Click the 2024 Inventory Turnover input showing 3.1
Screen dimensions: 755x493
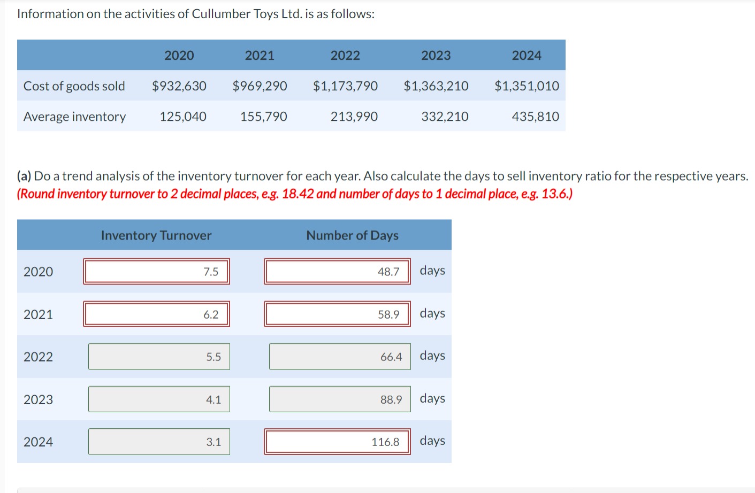coord(159,442)
